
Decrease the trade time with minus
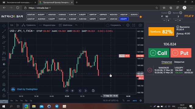tap(175, 20)
